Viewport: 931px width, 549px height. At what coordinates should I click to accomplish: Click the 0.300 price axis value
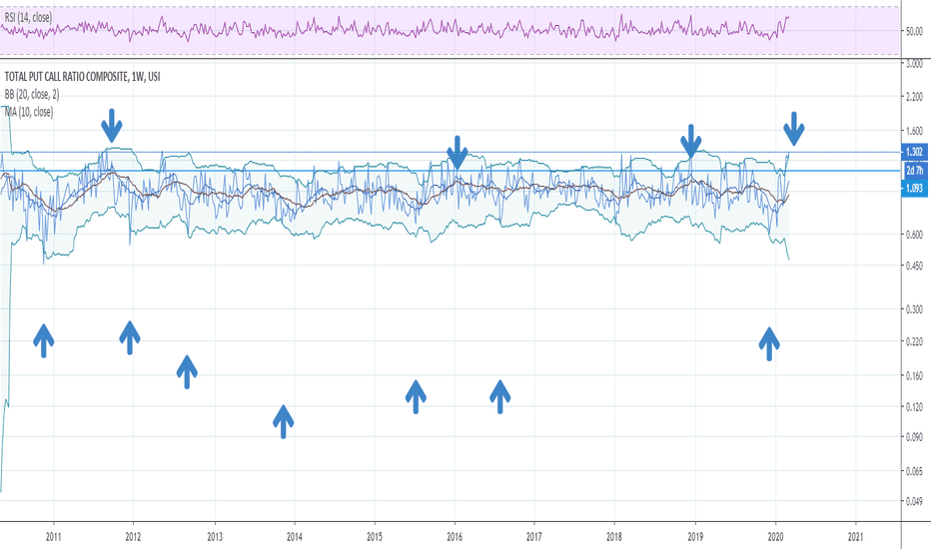[914, 309]
